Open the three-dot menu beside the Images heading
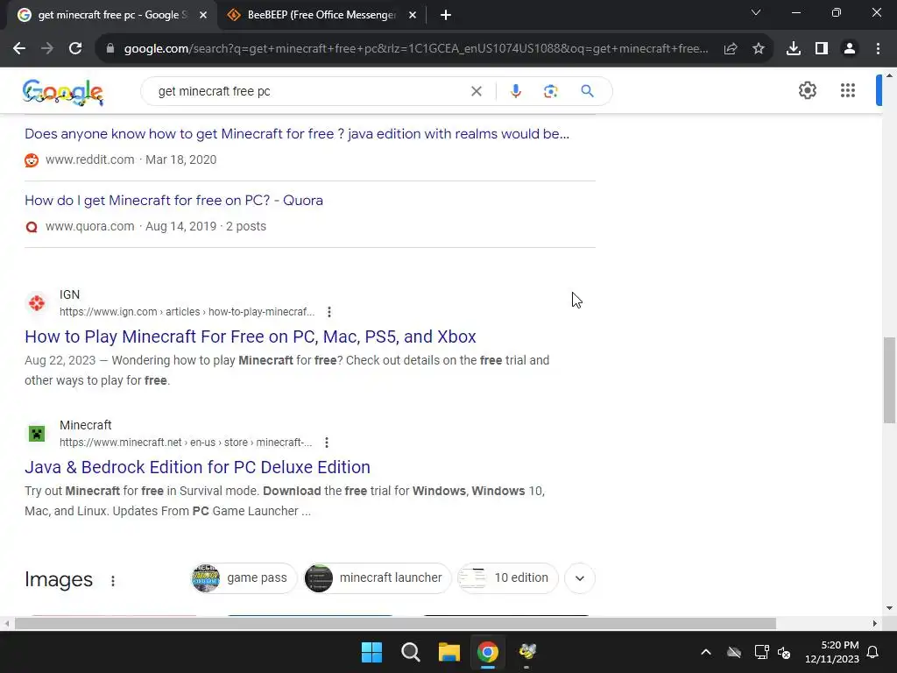This screenshot has width=897, height=673. click(113, 581)
